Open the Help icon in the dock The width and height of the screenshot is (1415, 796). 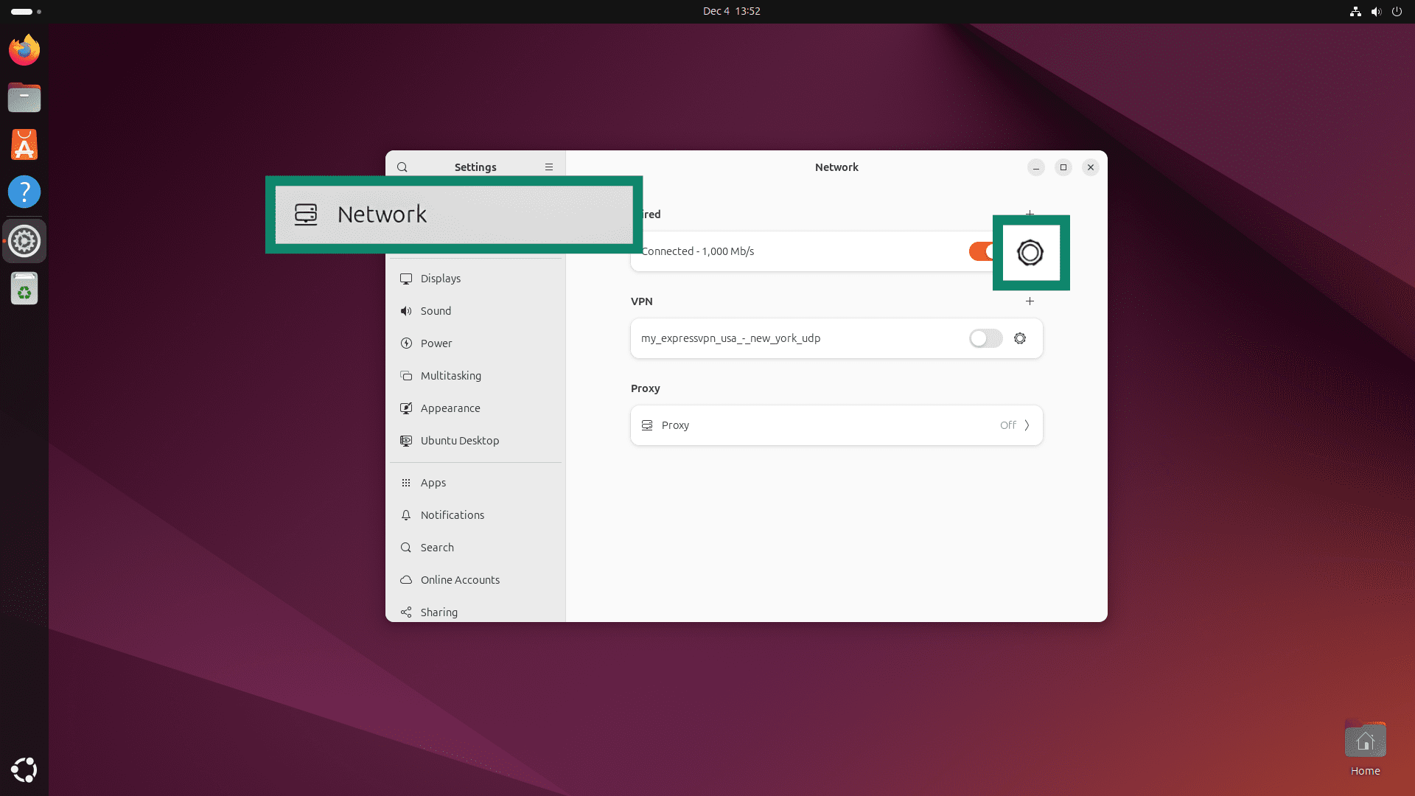pyautogui.click(x=24, y=192)
